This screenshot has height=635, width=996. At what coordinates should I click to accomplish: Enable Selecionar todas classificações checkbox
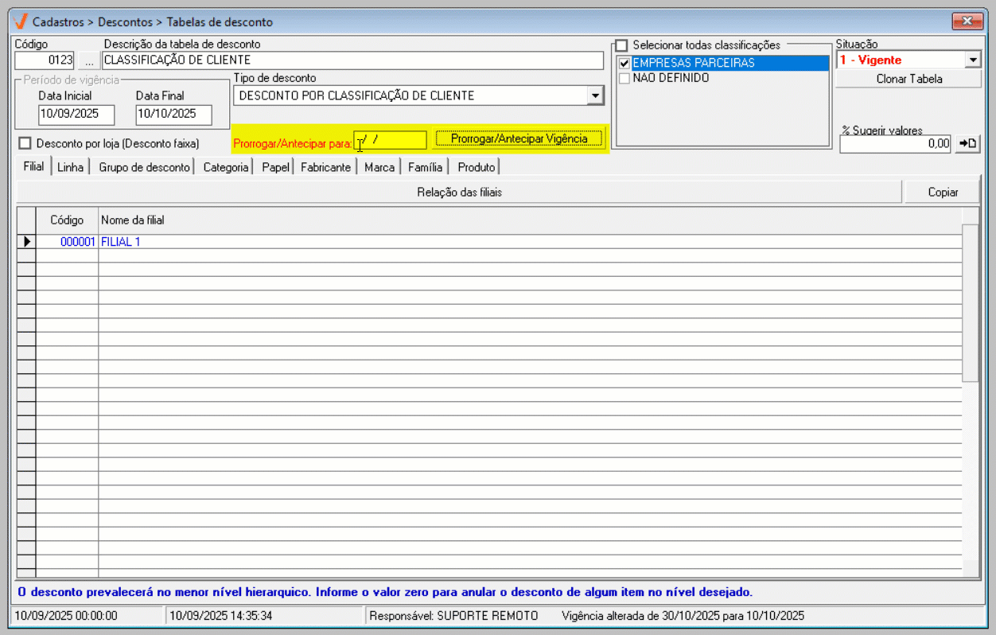[x=622, y=45]
